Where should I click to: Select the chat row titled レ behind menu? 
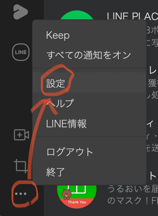pos(152,71)
